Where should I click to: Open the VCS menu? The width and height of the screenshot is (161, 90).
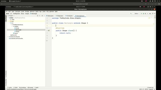click(x=47, y=11)
